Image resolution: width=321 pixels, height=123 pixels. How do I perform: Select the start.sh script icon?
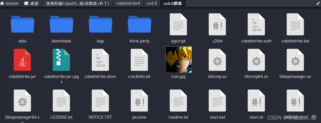pyautogui.click(x=256, y=100)
